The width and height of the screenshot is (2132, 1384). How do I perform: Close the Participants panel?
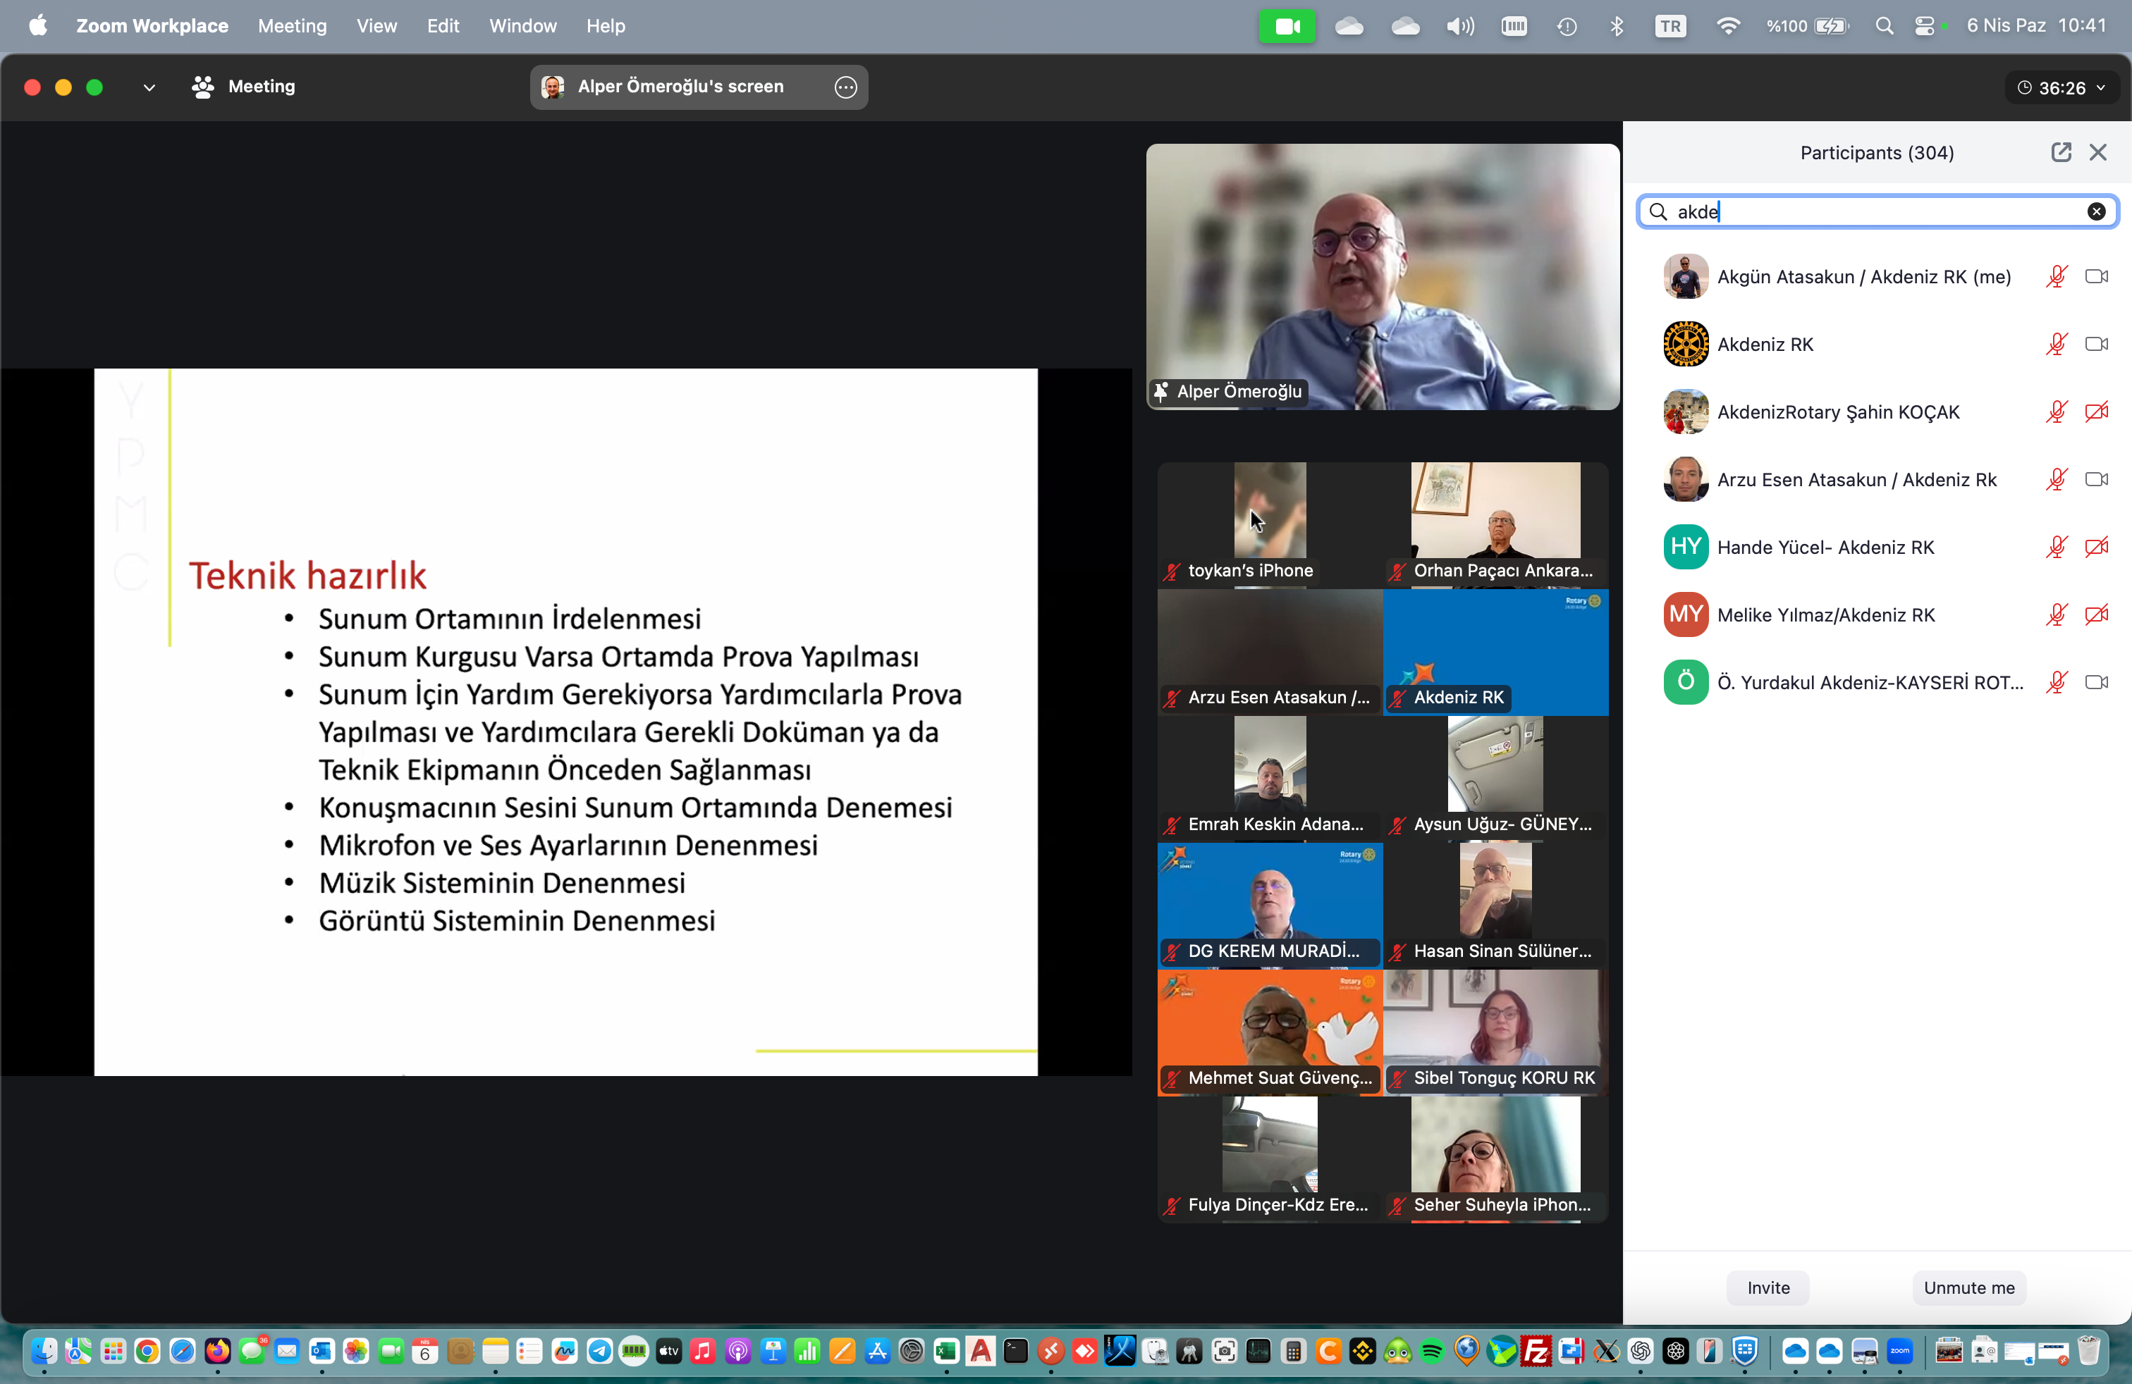[2097, 152]
